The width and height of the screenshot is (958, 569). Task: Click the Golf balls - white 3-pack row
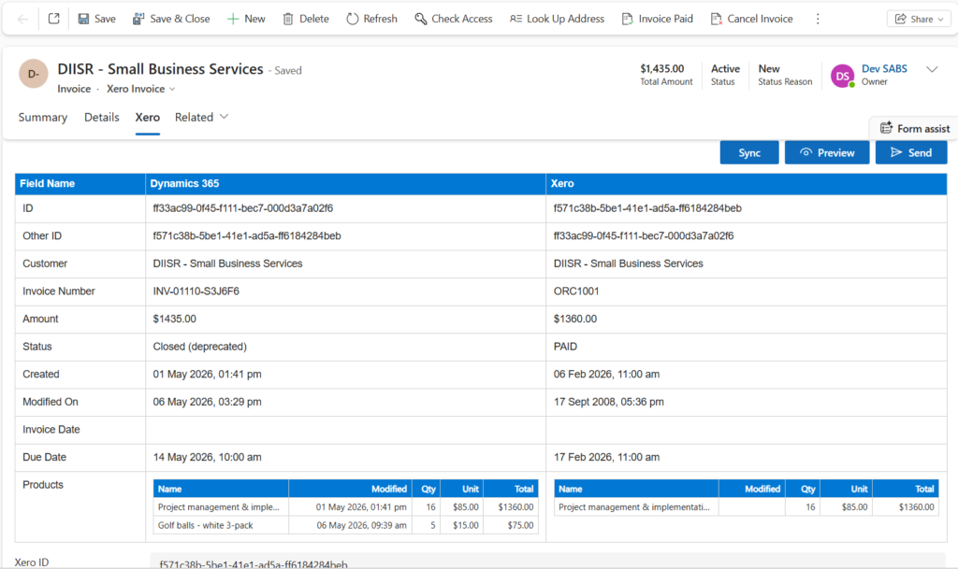pos(345,525)
